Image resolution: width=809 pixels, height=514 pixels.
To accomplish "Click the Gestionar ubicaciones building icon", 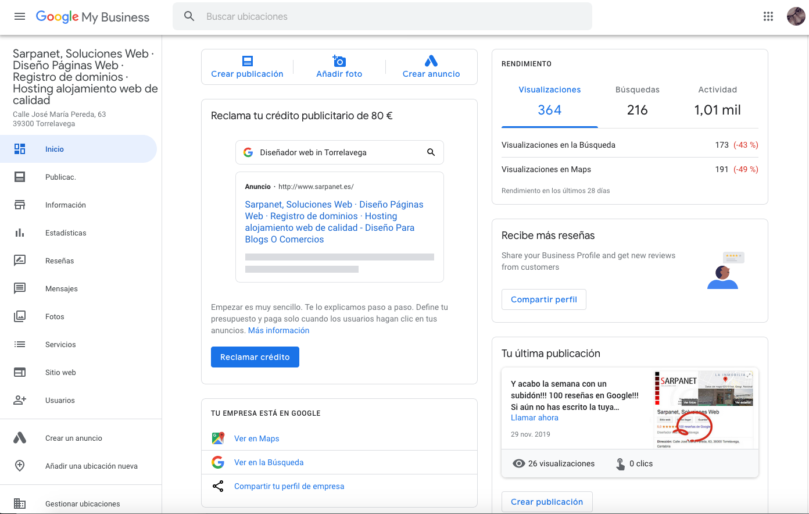I will tap(20, 504).
